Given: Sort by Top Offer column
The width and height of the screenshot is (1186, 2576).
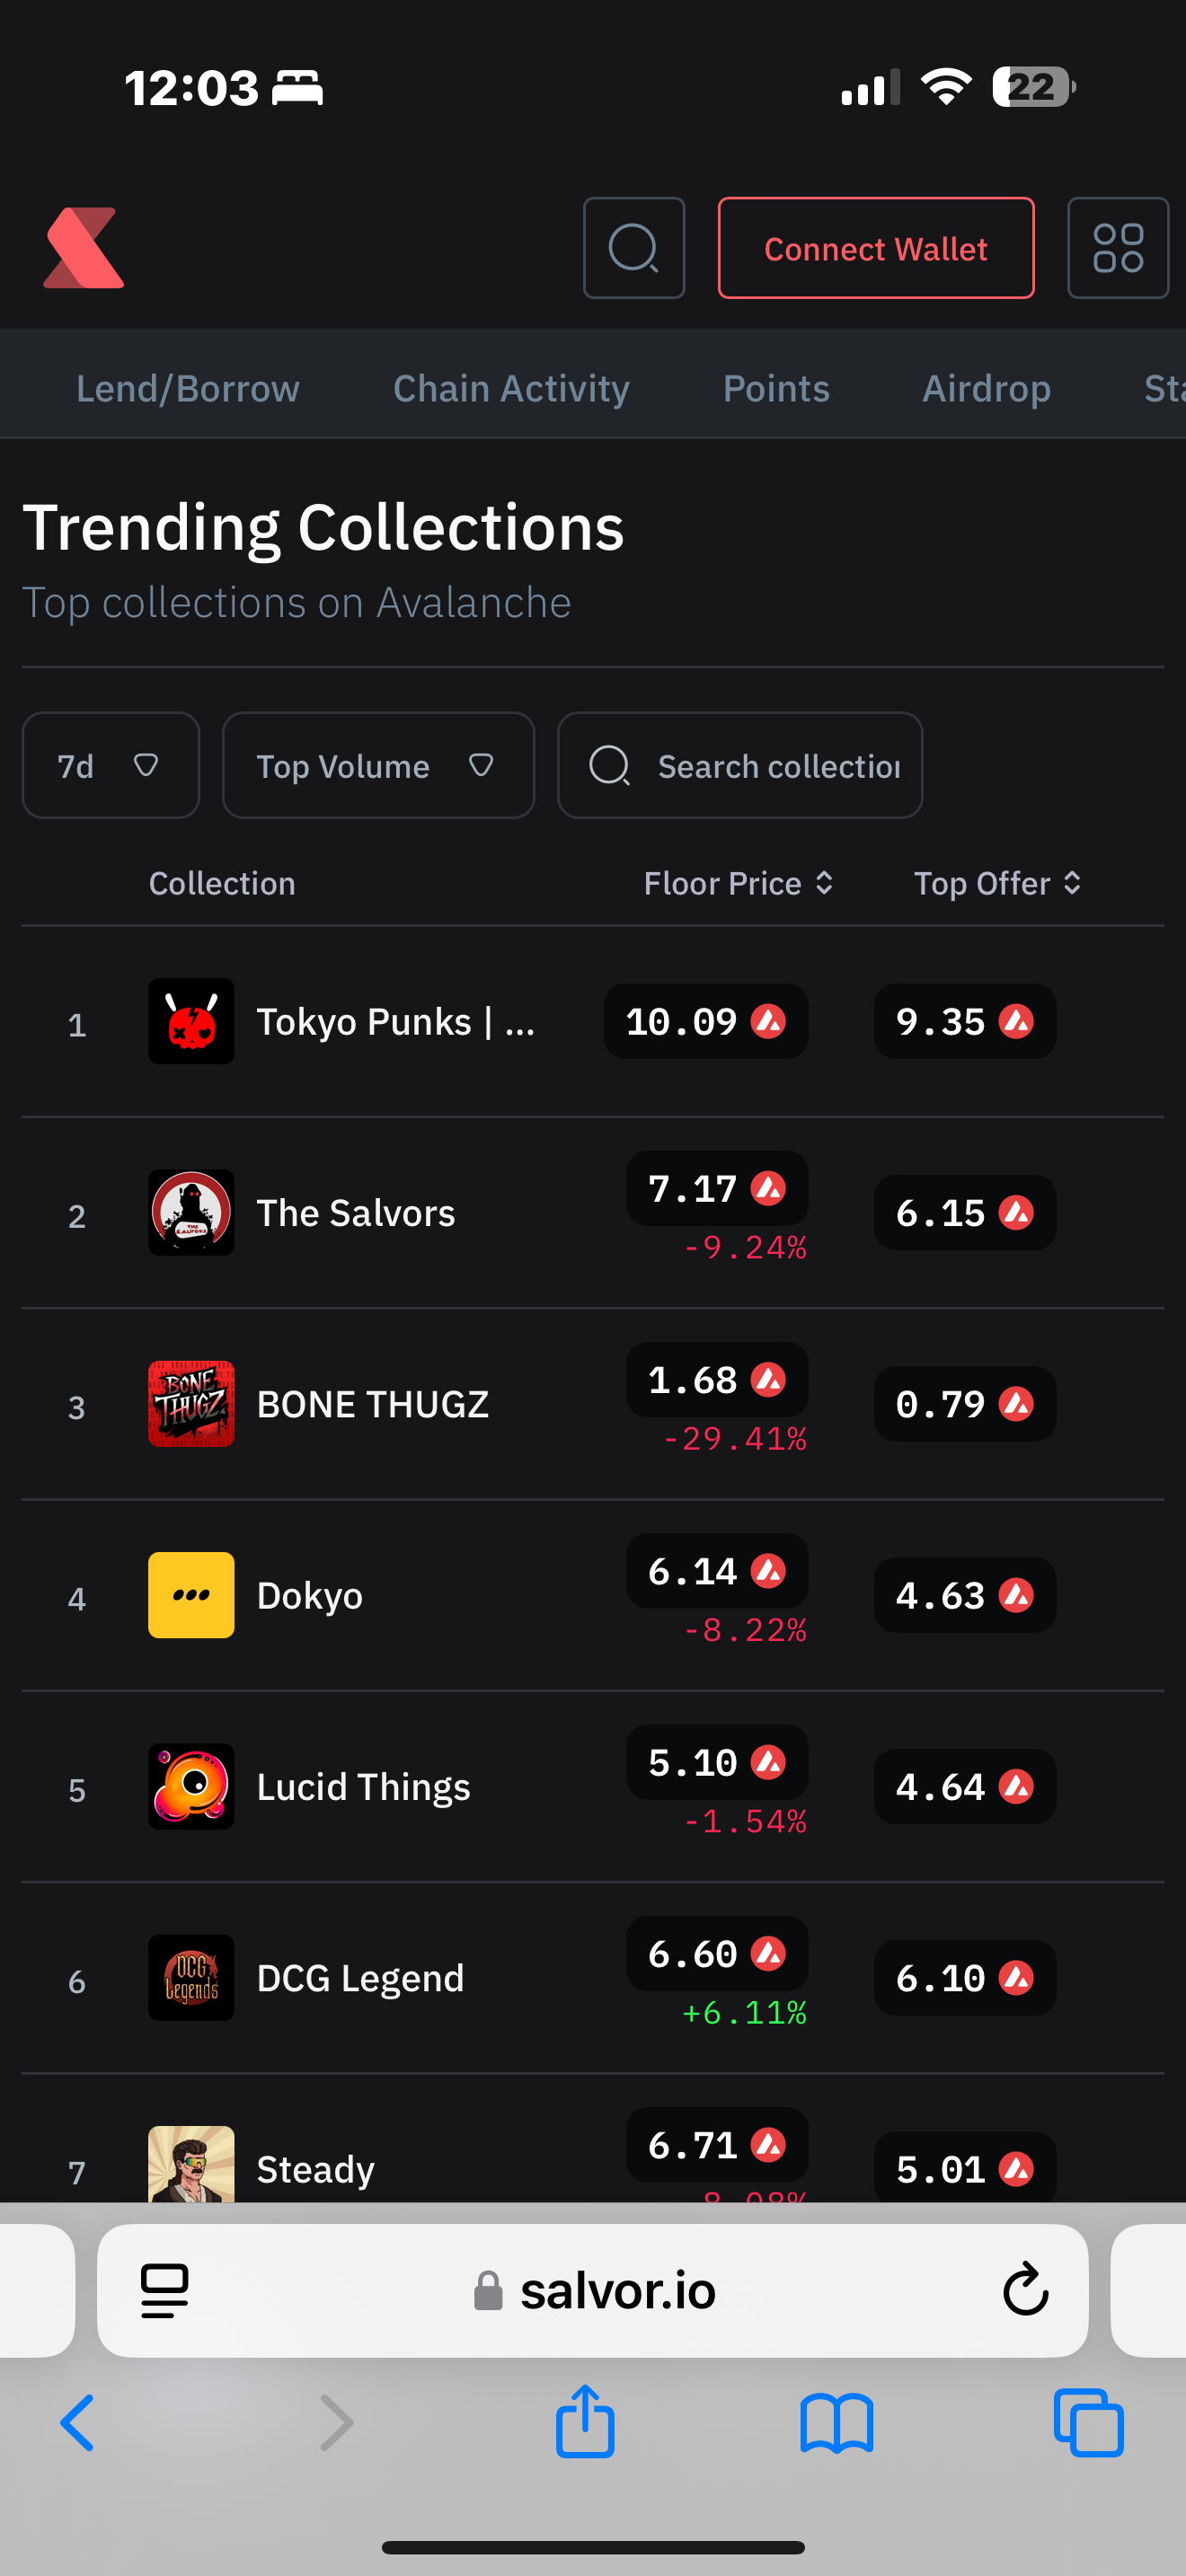Looking at the screenshot, I should tap(997, 884).
